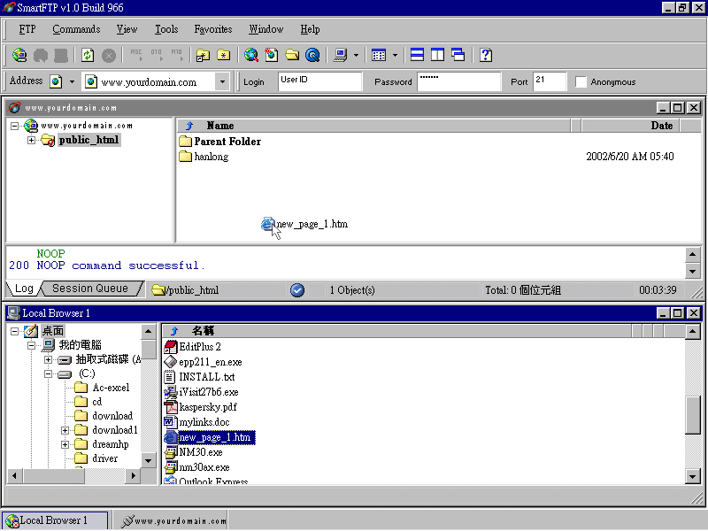Click the Date column header
This screenshot has height=531, width=708.
[x=631, y=126]
